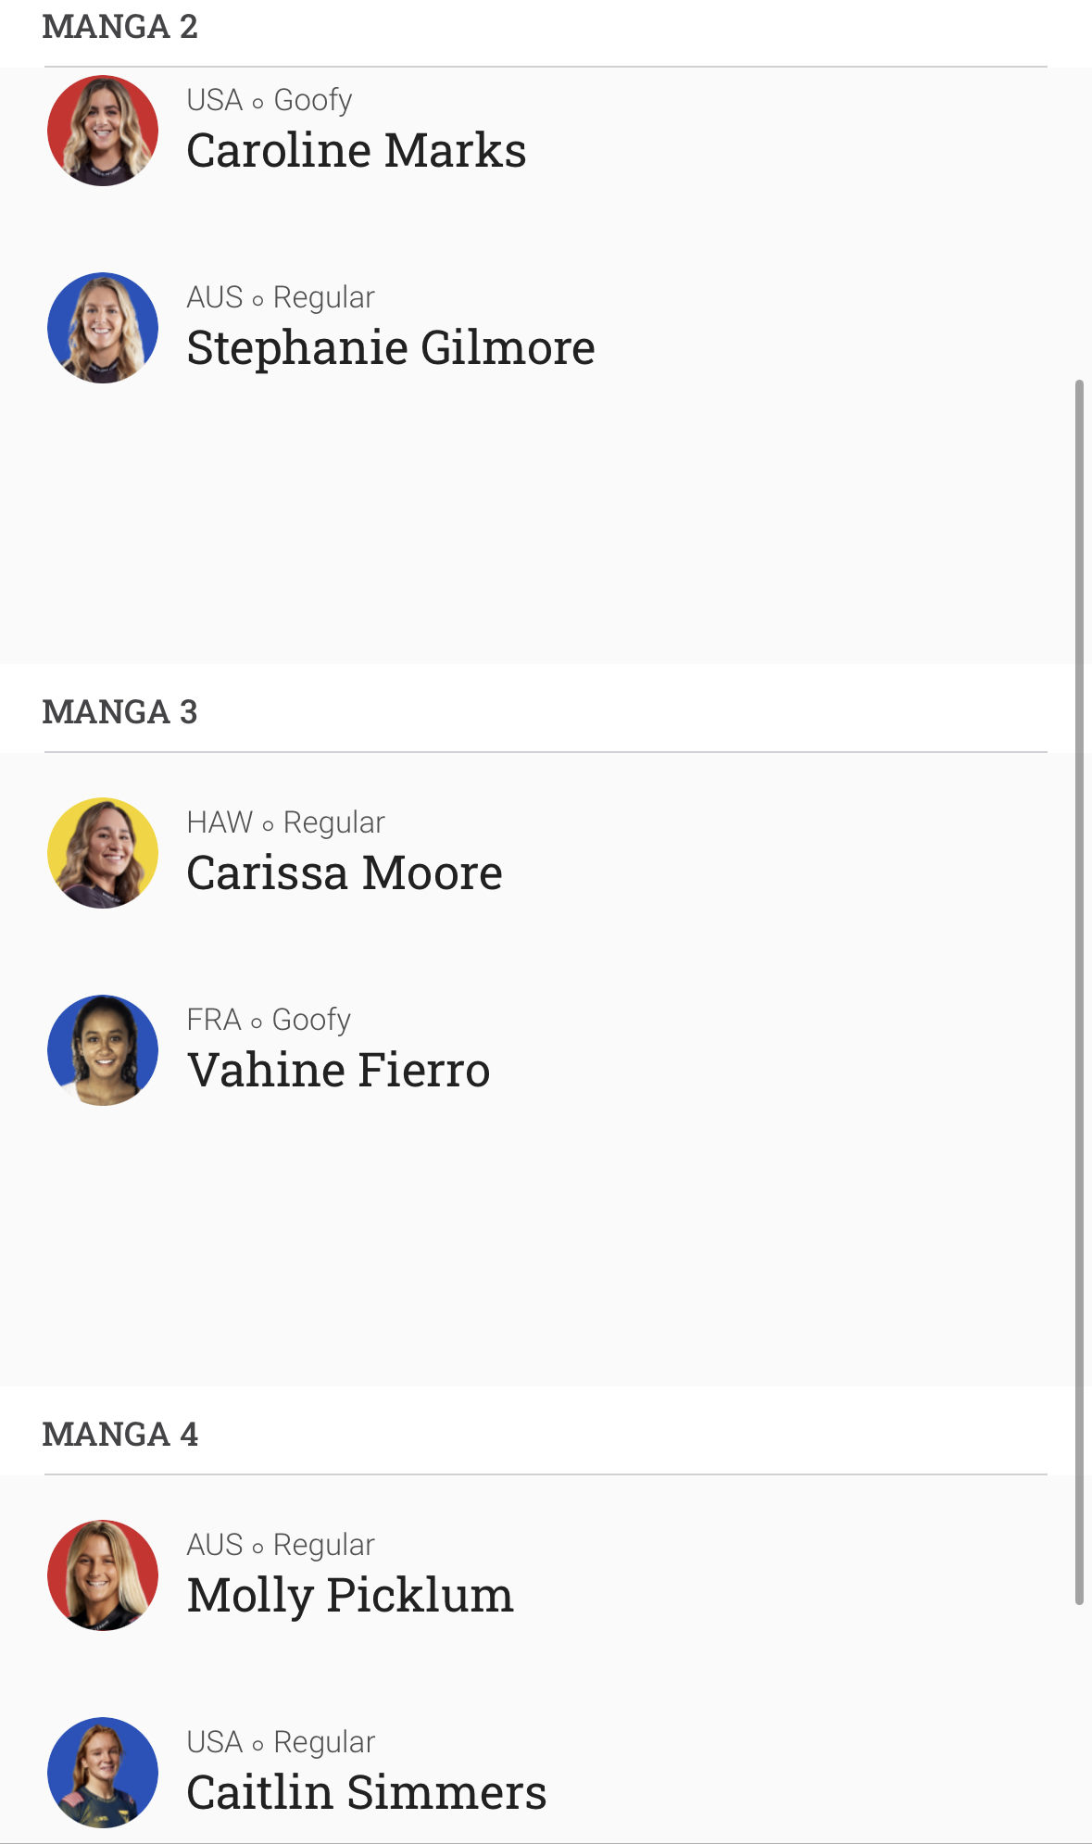View Carissa Moore's athlete profile
This screenshot has height=1844, width=1092.
pos(345,872)
